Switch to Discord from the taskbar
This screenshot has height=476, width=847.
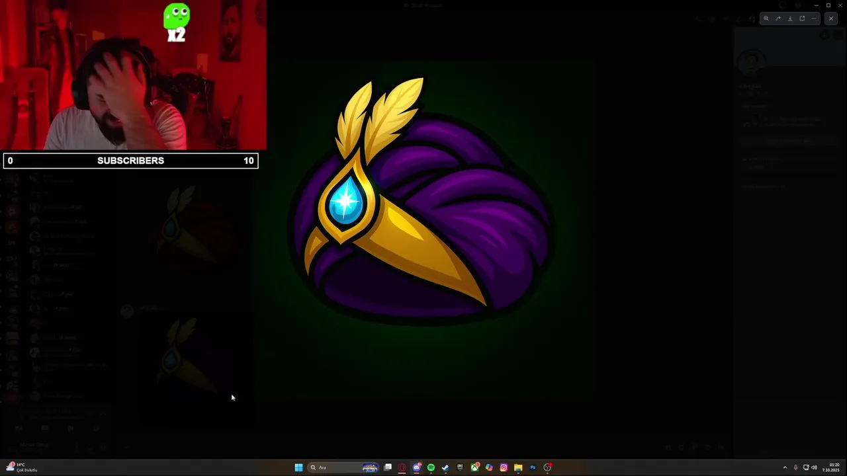(416, 467)
